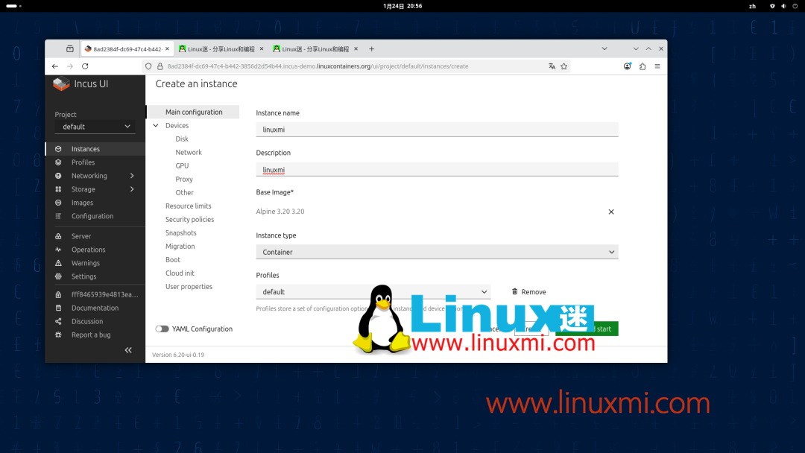The width and height of the screenshot is (805, 453).
Task: Open the Discussion share icon
Action: [58, 321]
